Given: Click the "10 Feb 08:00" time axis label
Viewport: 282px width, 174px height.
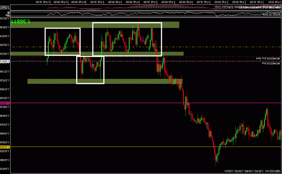Looking at the screenshot, I should [79, 2].
